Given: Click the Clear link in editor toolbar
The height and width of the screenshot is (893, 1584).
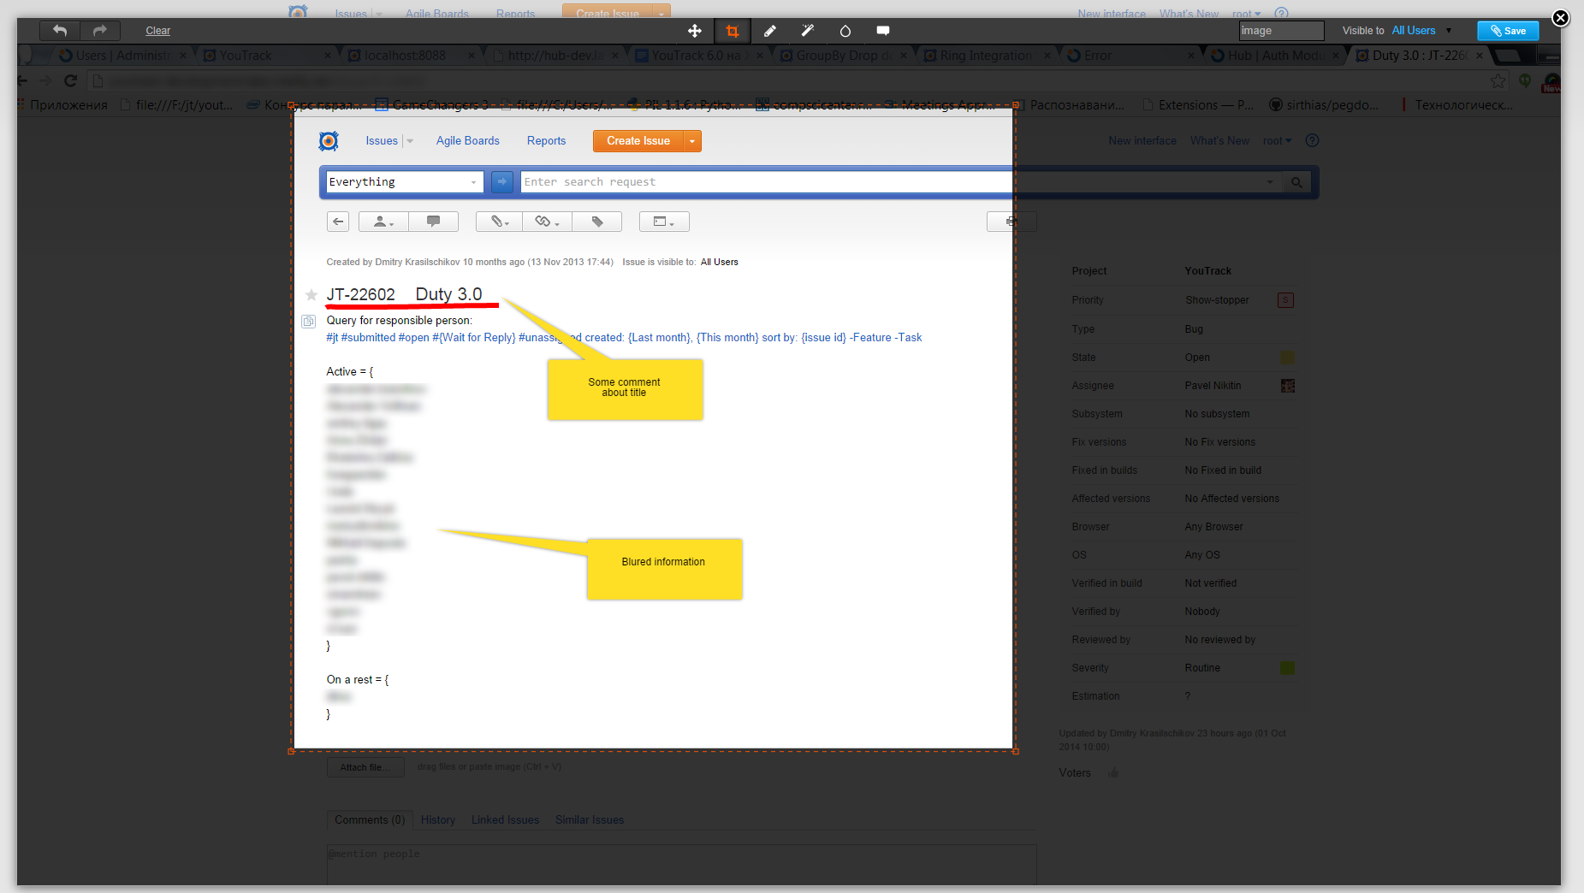Looking at the screenshot, I should (x=158, y=31).
